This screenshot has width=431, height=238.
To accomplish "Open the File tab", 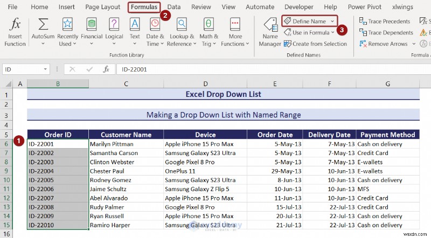I will 12,7.
